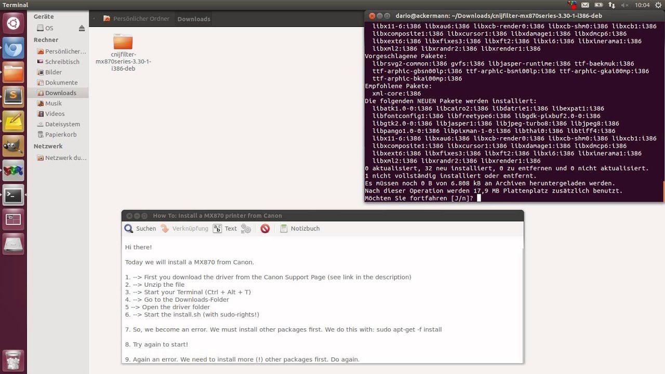
Task: Open Ubuntu Dash home in launcher
Action: 14,23
